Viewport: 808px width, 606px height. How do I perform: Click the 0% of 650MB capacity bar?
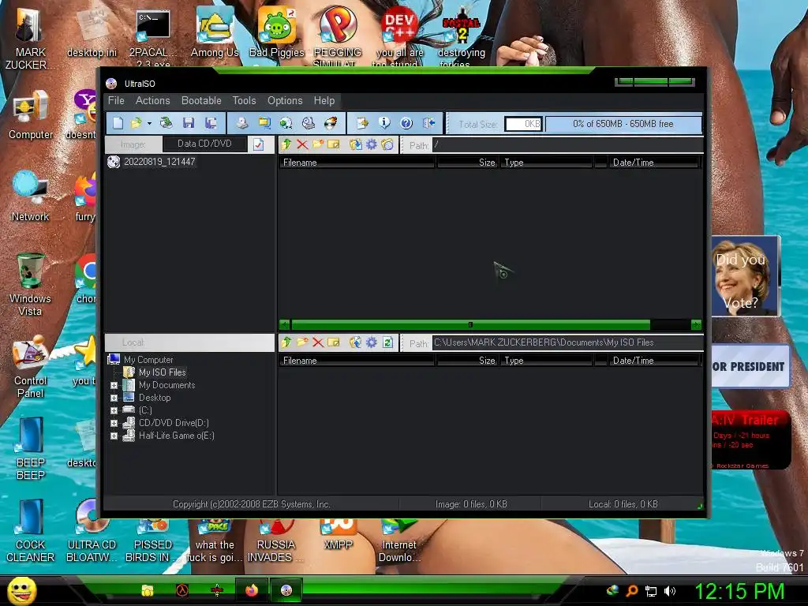click(623, 124)
